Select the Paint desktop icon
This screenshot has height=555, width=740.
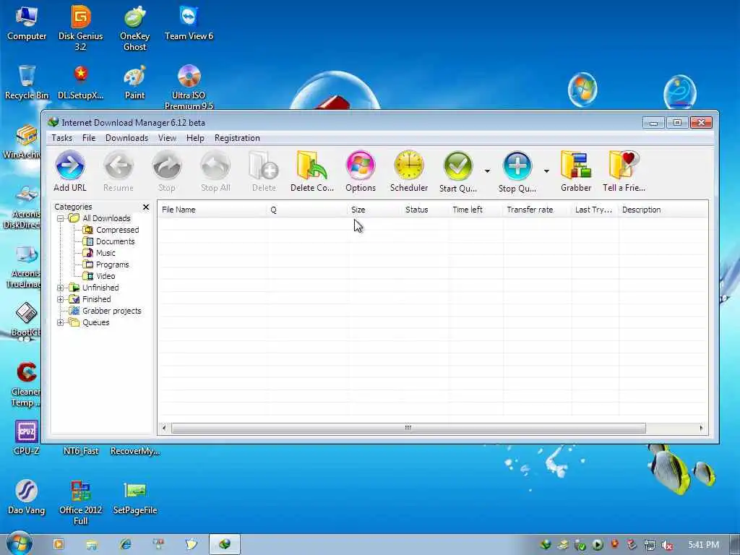(135, 82)
